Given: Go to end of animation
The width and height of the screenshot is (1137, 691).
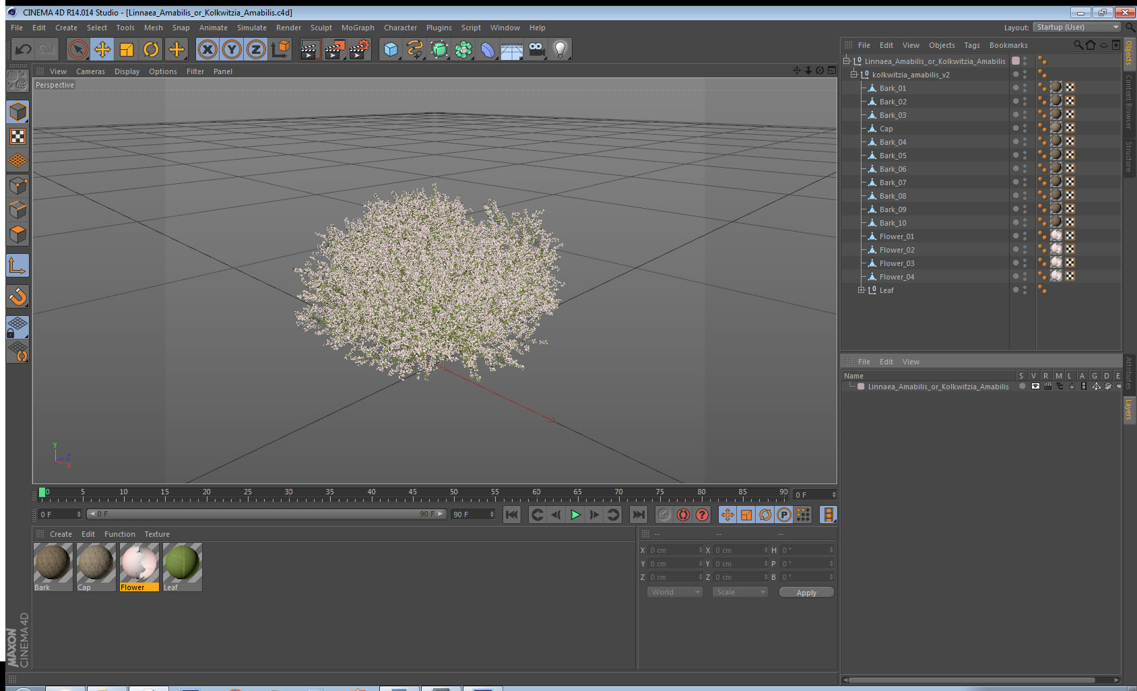Looking at the screenshot, I should tap(638, 515).
